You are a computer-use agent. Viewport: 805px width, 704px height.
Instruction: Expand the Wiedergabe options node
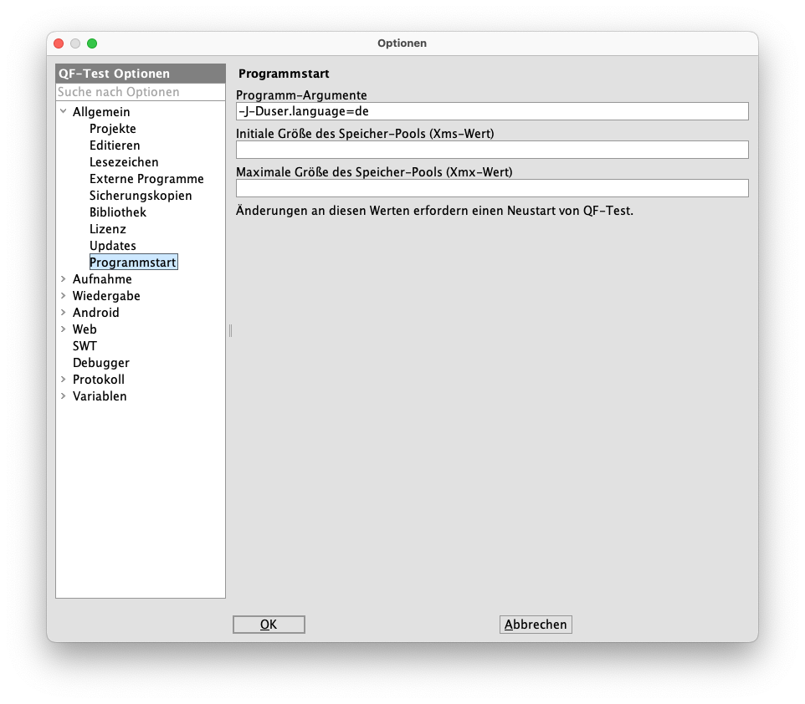pos(64,296)
